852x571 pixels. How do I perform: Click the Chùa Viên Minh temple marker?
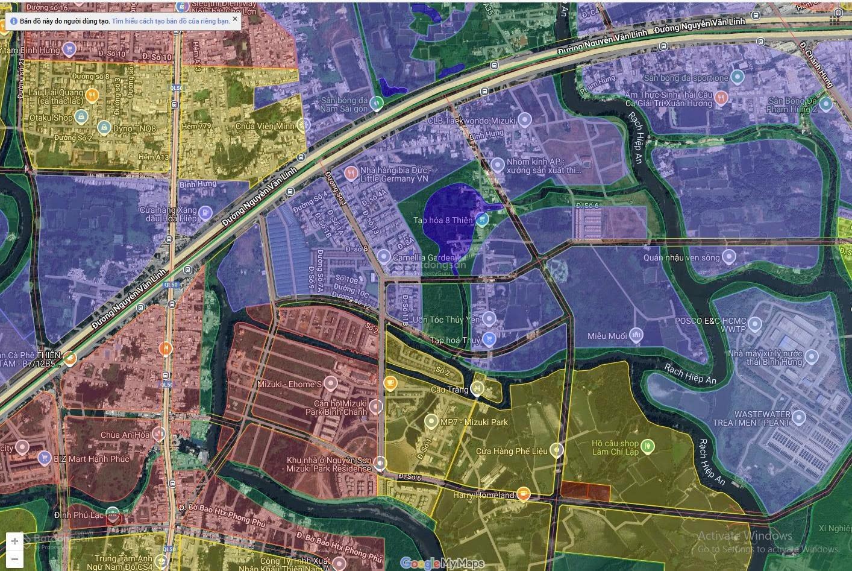(304, 125)
